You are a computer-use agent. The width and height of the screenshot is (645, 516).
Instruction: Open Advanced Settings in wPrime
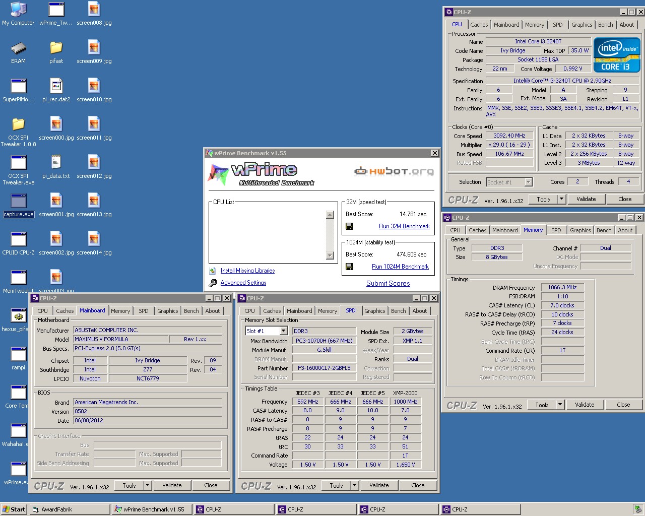(x=243, y=283)
